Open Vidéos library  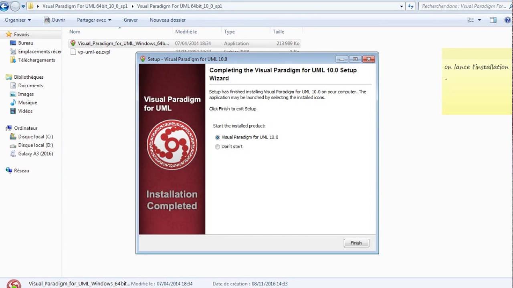(x=25, y=111)
